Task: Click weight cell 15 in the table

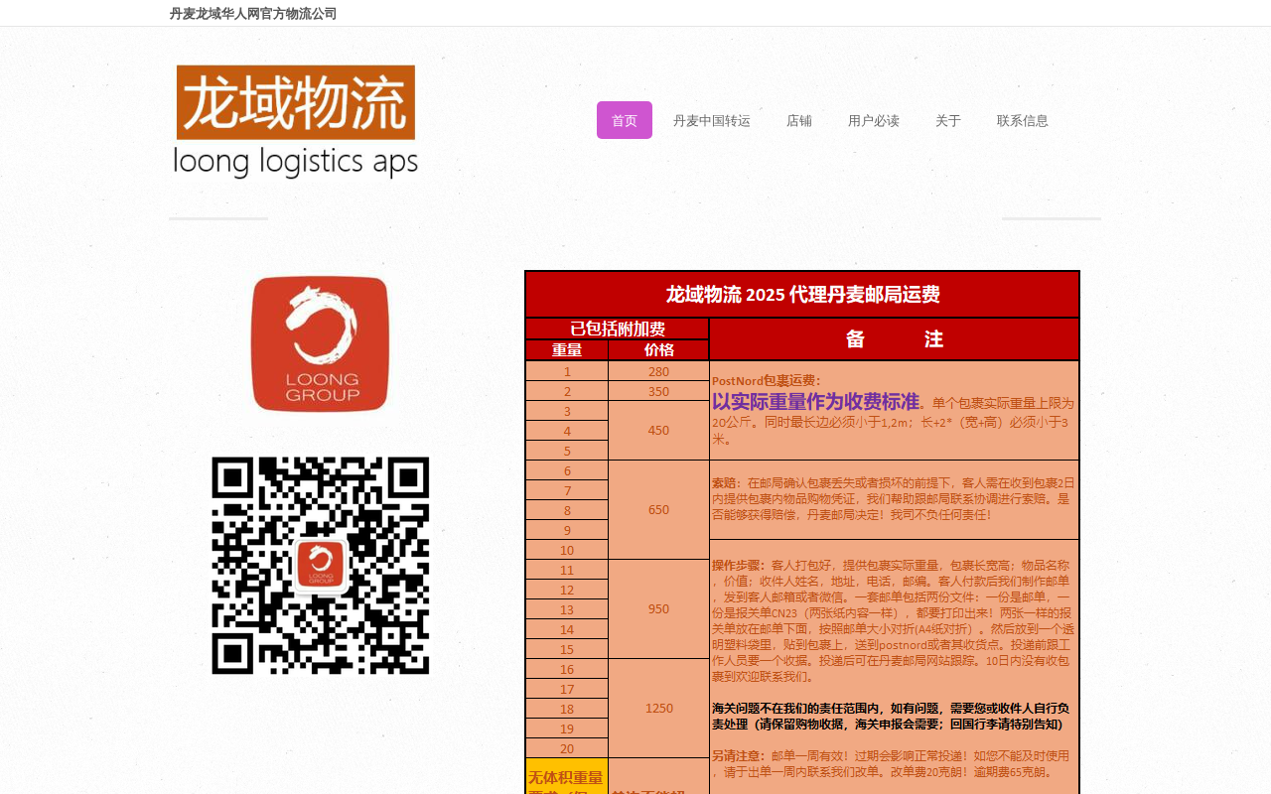Action: click(x=567, y=649)
